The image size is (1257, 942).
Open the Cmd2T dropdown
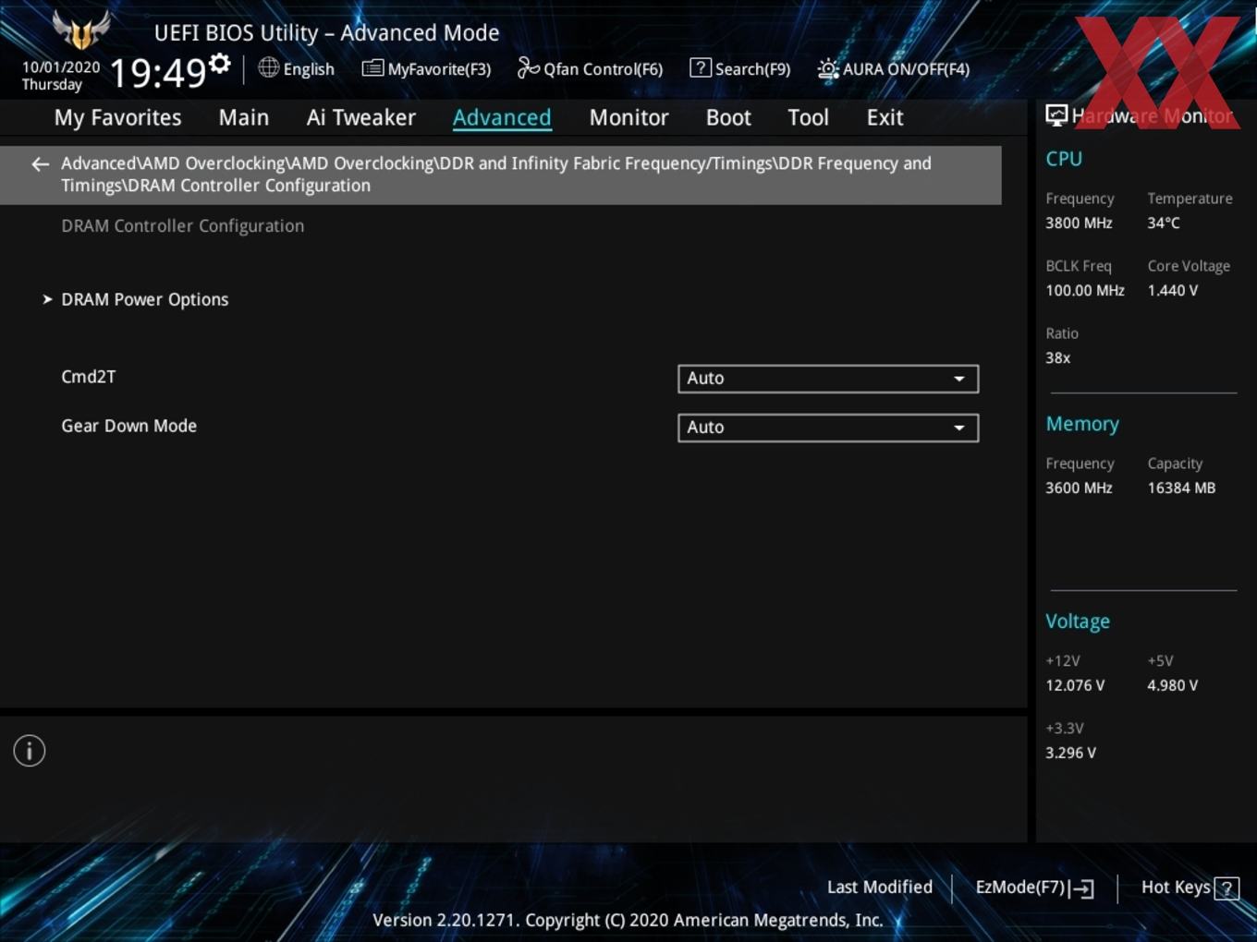(828, 379)
